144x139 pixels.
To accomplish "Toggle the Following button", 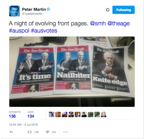I will (123, 10).
